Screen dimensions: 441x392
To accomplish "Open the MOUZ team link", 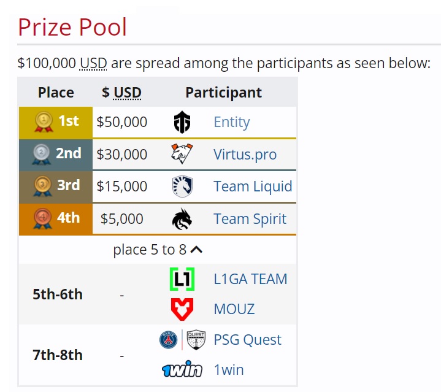I will pos(234,309).
